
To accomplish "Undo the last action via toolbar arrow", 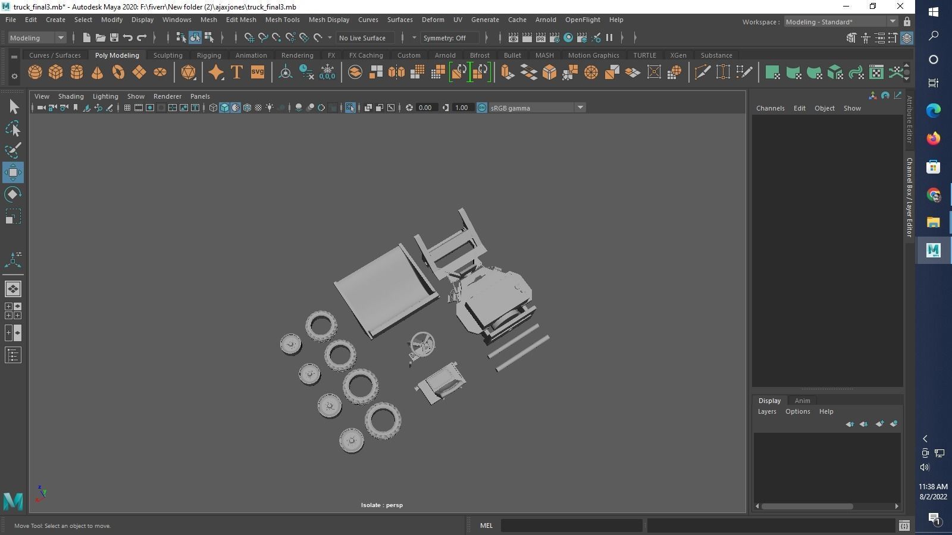I will 128,38.
